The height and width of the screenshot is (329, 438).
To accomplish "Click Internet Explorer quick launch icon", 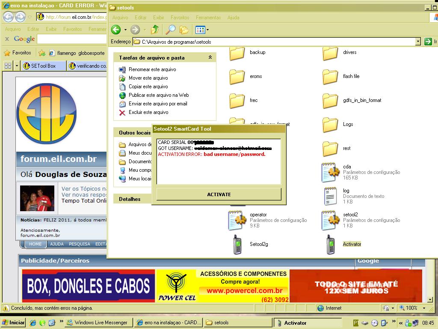I will (x=33, y=323).
